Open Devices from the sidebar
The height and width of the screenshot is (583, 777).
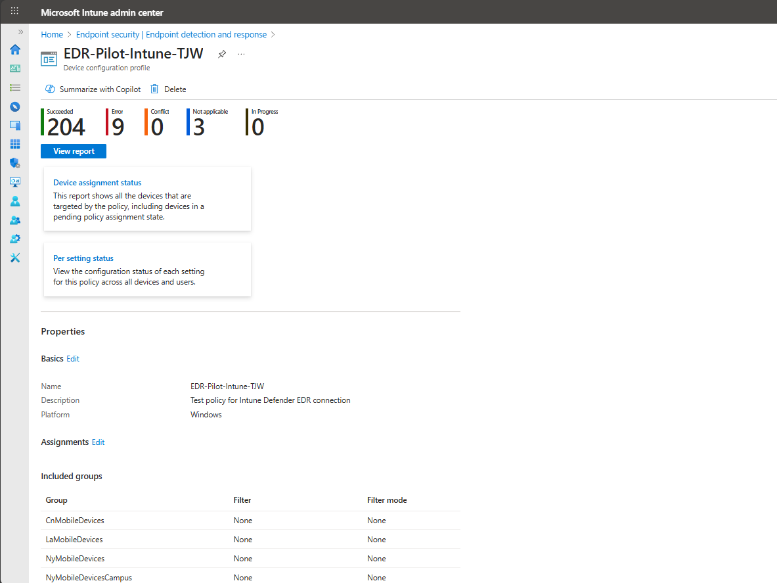pyautogui.click(x=15, y=126)
